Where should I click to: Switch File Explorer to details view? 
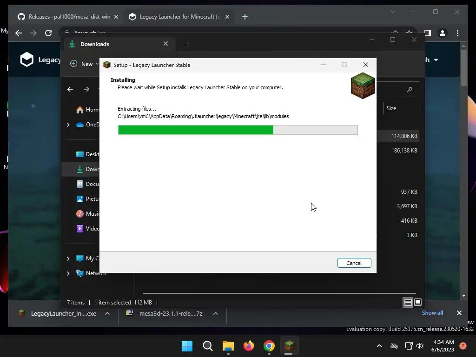408,302
